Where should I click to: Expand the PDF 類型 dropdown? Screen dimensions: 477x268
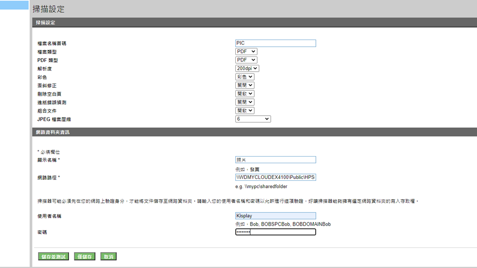246,60
